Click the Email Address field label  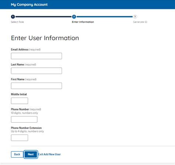20,49
